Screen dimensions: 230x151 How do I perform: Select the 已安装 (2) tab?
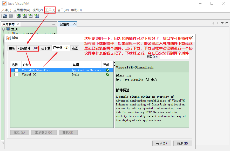coord(61,48)
